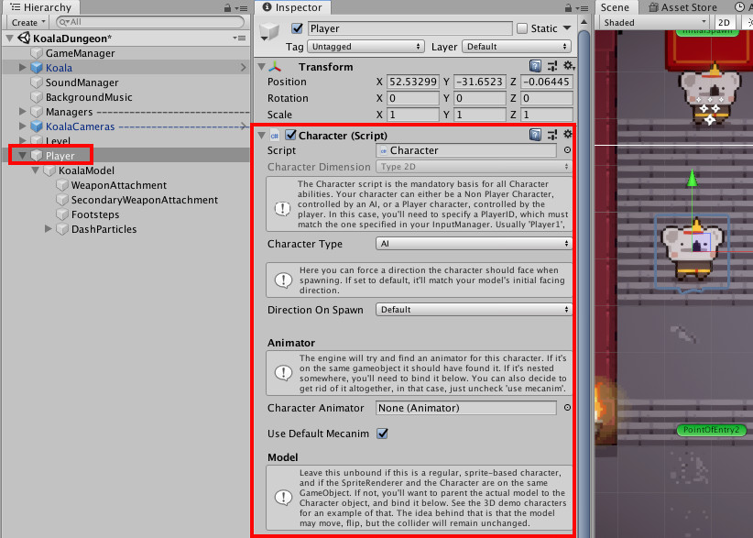Expand the Managers object in Hierarchy
The width and height of the screenshot is (753, 538).
point(22,112)
